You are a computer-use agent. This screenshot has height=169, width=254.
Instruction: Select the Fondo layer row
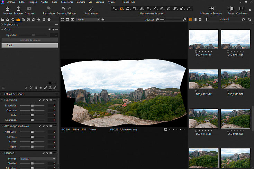[30, 45]
